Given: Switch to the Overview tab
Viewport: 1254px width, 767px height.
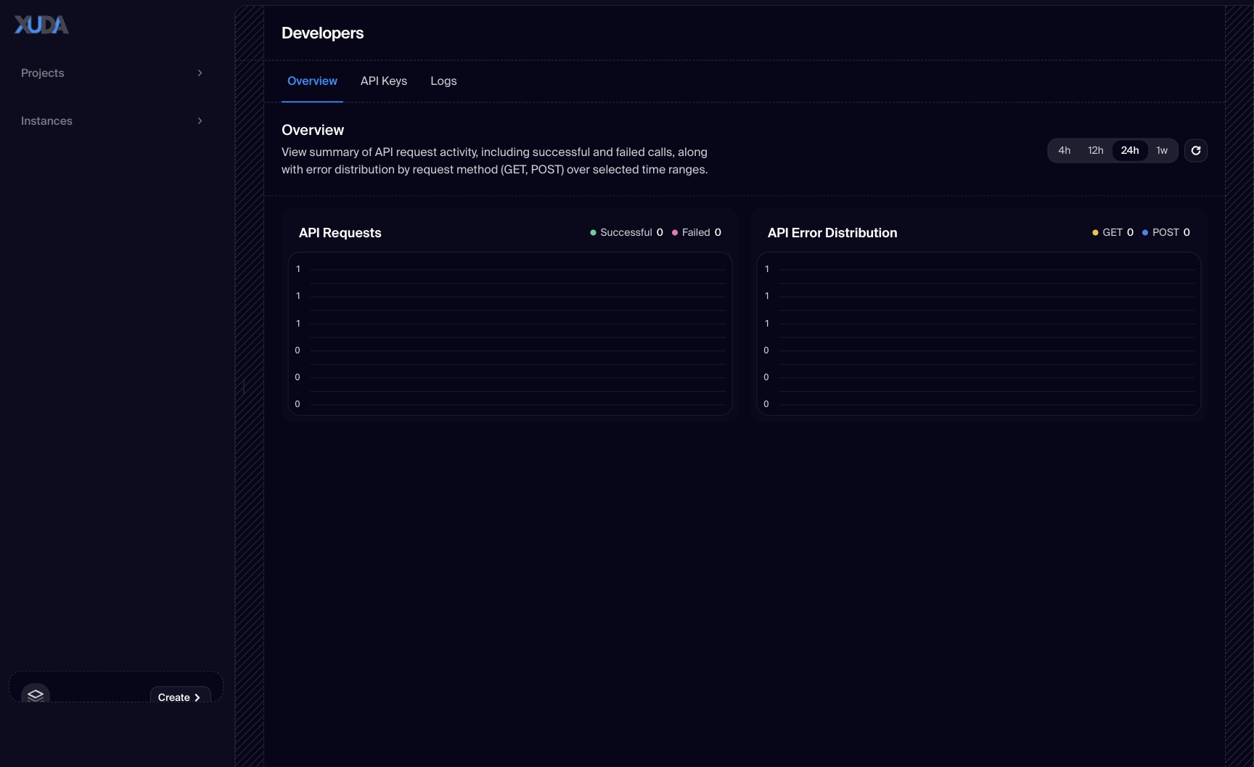Looking at the screenshot, I should [312, 81].
